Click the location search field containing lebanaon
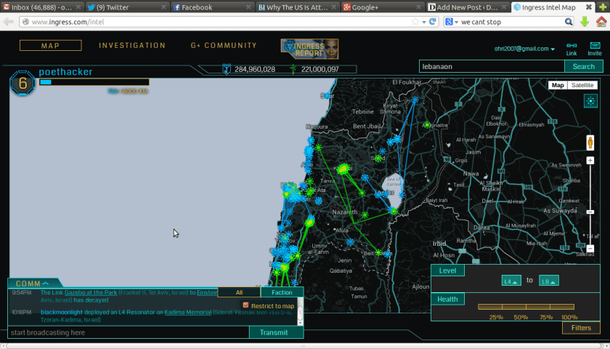Viewport: 610px width, 349px height. click(492, 66)
